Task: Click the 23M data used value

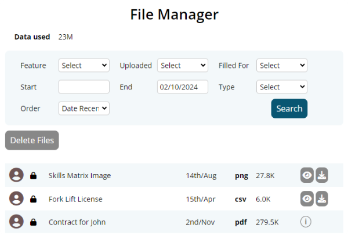Action: (x=66, y=37)
